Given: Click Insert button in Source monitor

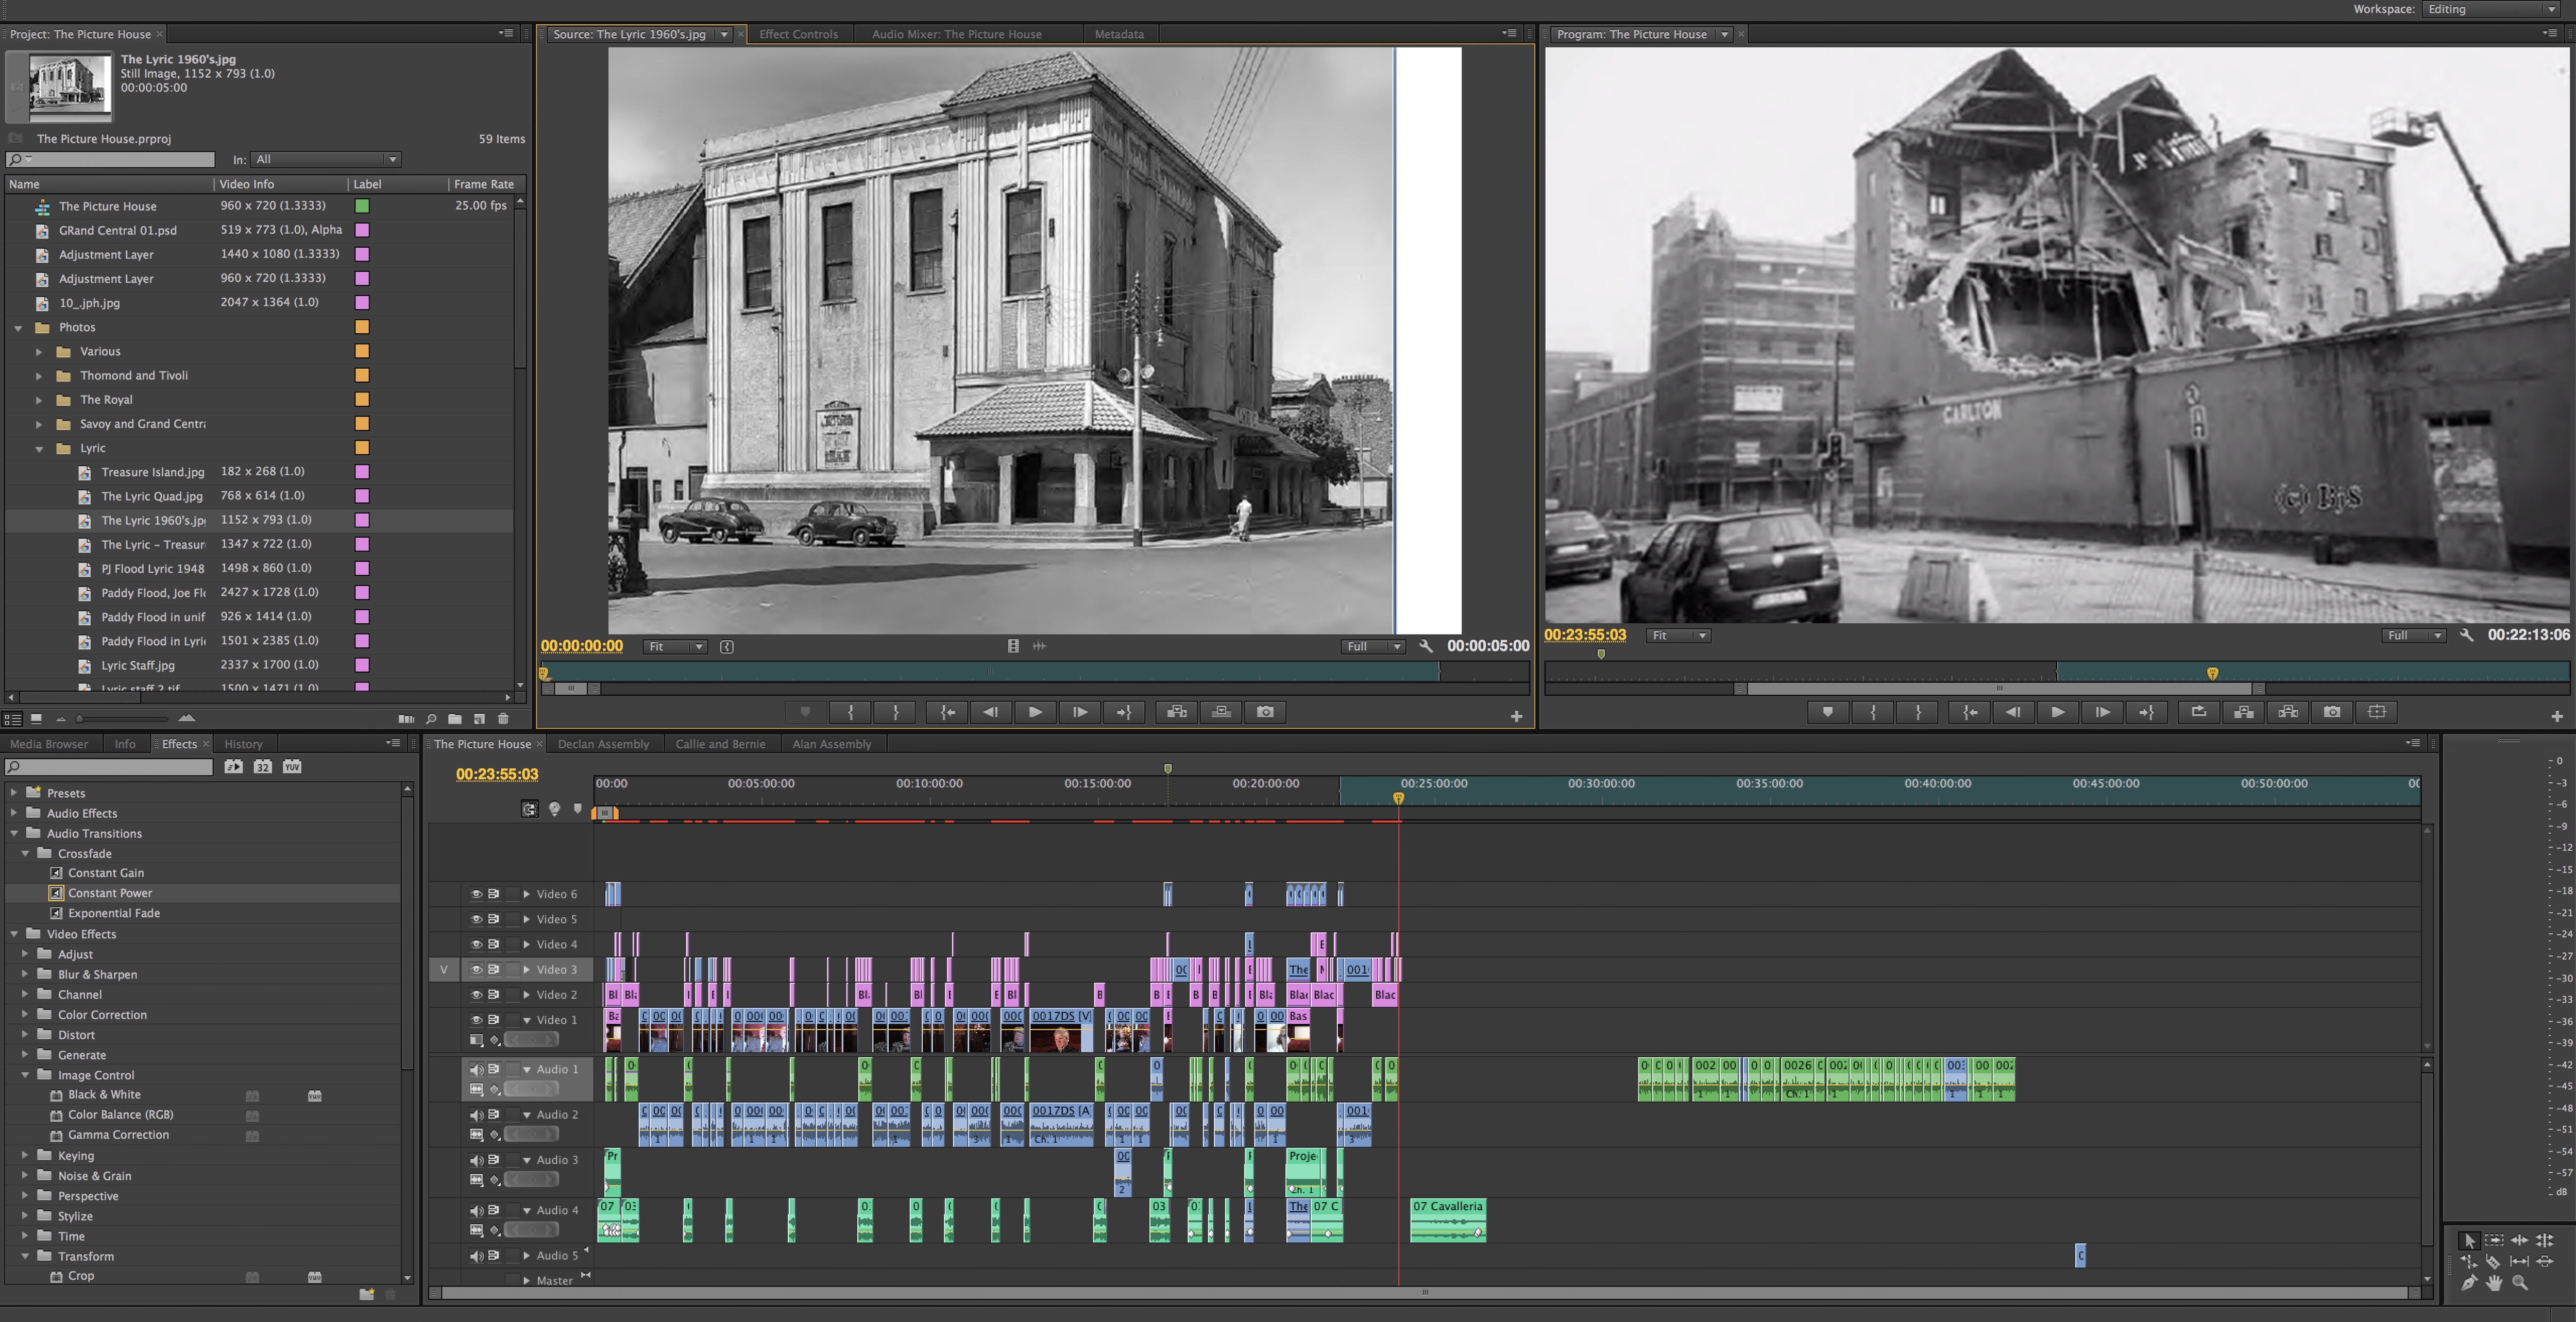Looking at the screenshot, I should point(1176,712).
